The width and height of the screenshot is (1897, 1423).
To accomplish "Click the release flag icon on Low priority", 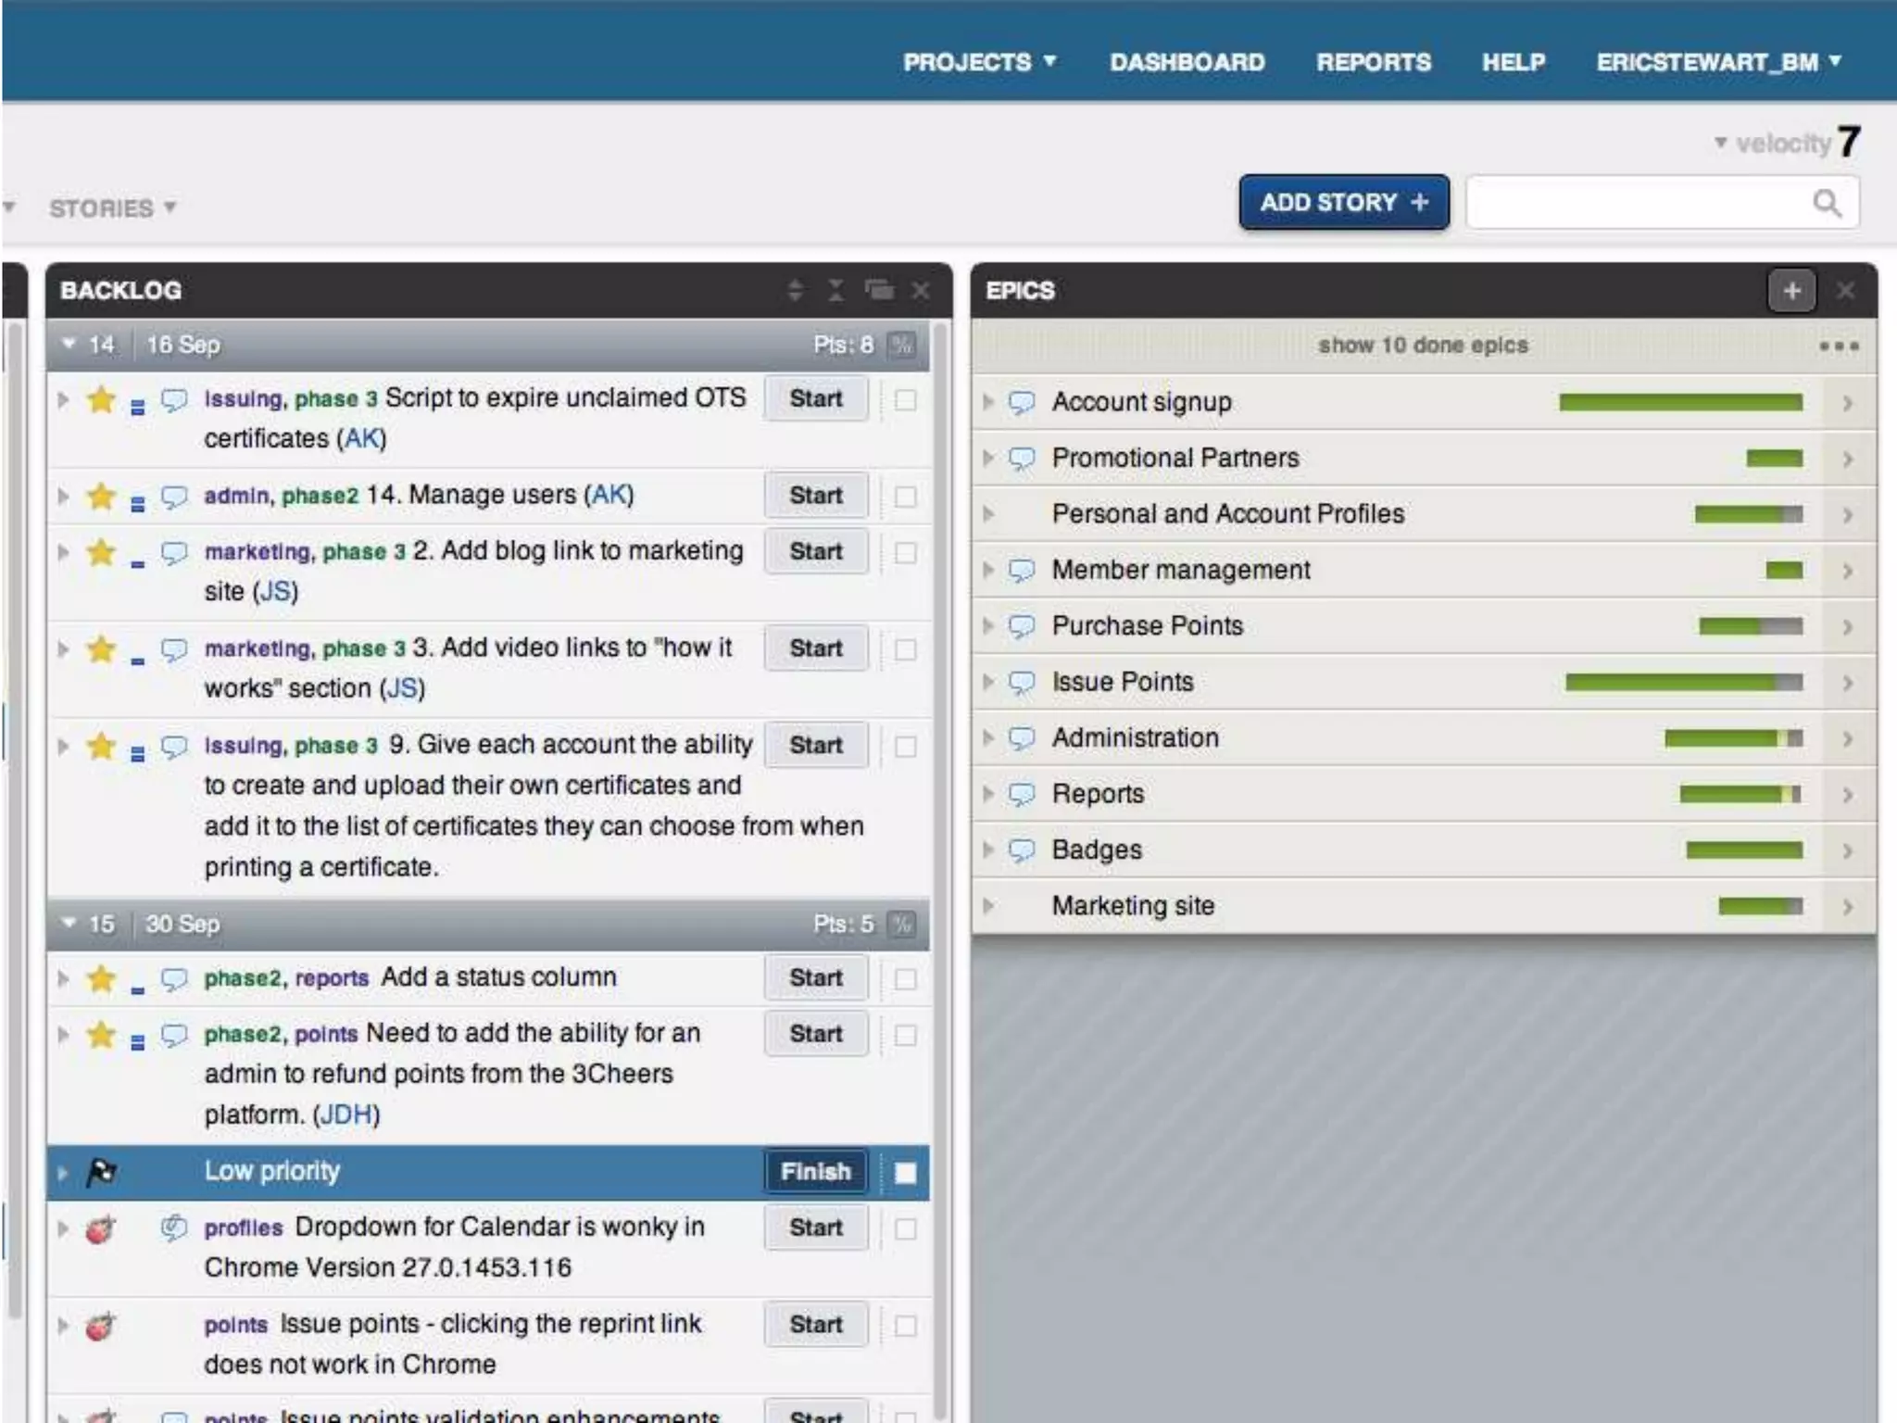I will click(100, 1172).
